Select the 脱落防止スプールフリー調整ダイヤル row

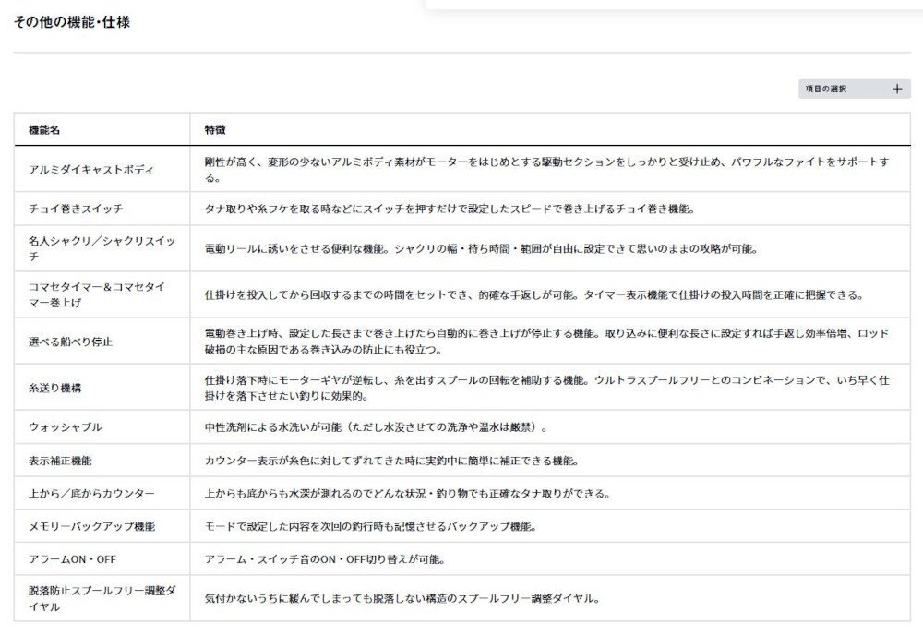92,595
